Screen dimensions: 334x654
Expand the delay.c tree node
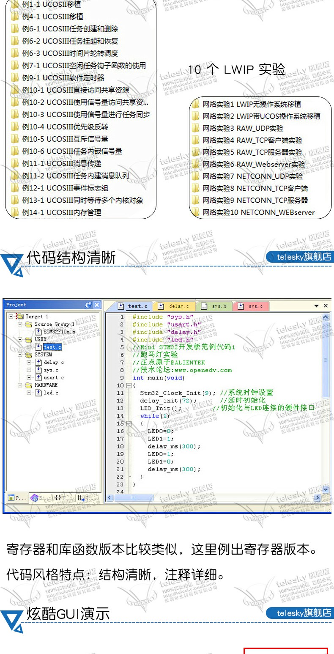[29, 363]
